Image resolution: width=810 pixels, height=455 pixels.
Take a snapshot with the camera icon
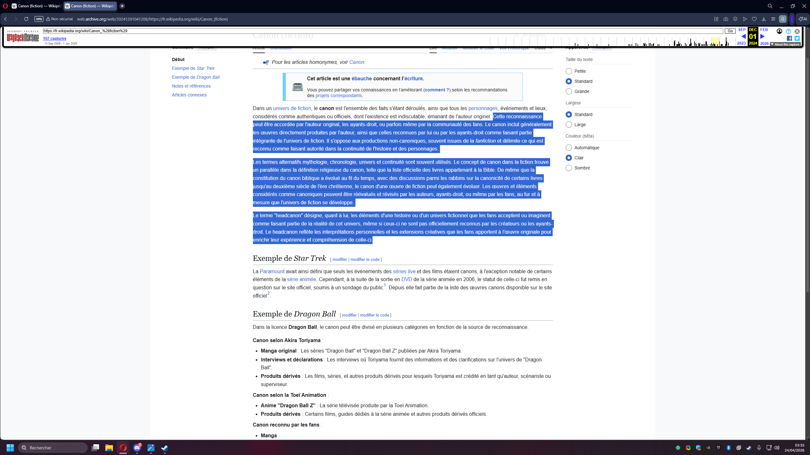click(x=726, y=19)
